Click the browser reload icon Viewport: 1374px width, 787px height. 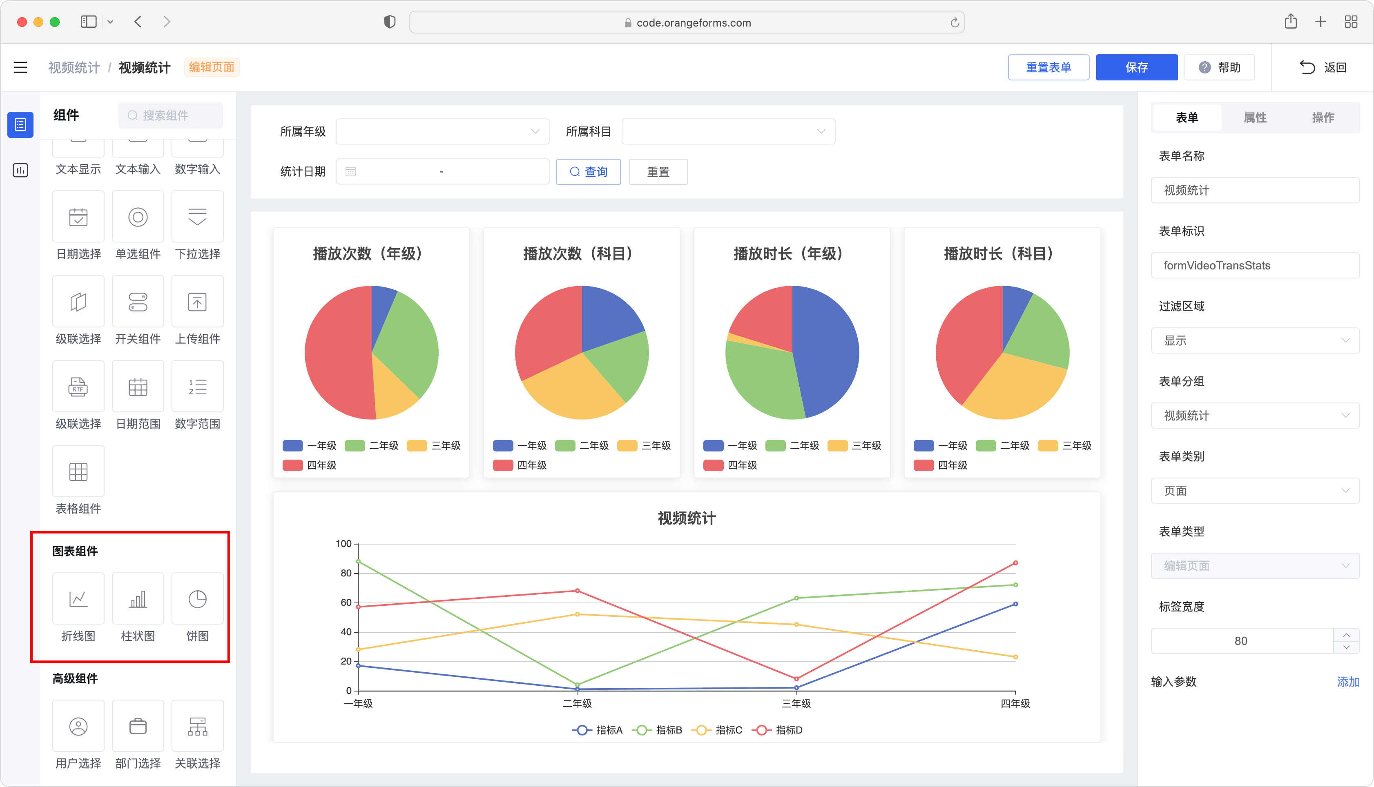[955, 22]
